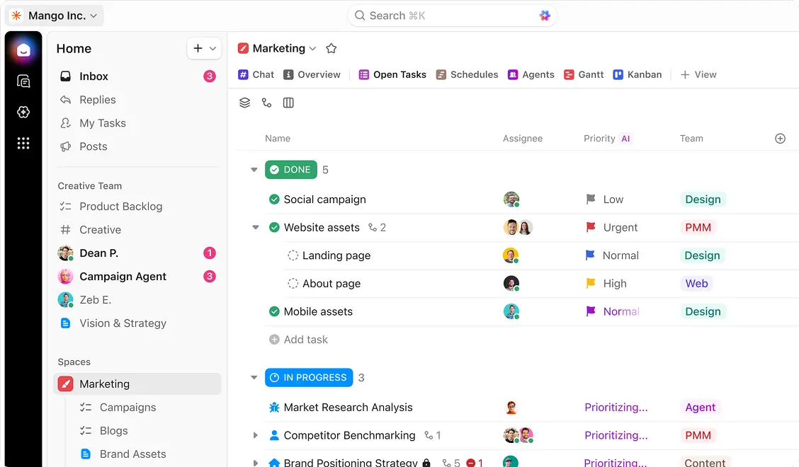The height and width of the screenshot is (467, 799).
Task: Collapse the DONE task group
Action: click(254, 169)
